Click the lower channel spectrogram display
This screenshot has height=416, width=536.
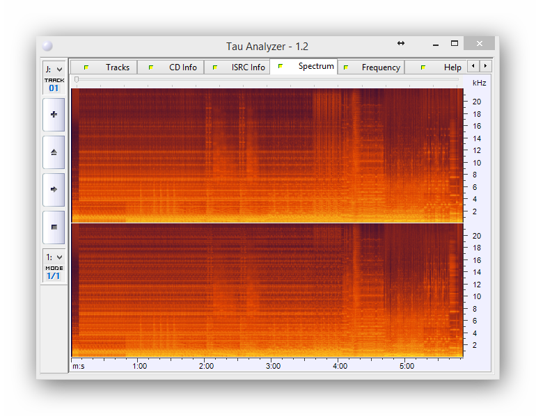click(267, 289)
